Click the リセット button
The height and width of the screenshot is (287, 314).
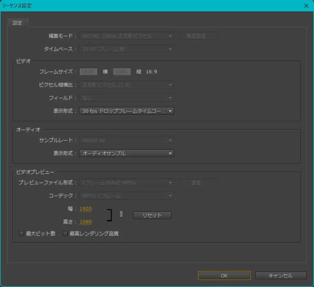pos(152,215)
